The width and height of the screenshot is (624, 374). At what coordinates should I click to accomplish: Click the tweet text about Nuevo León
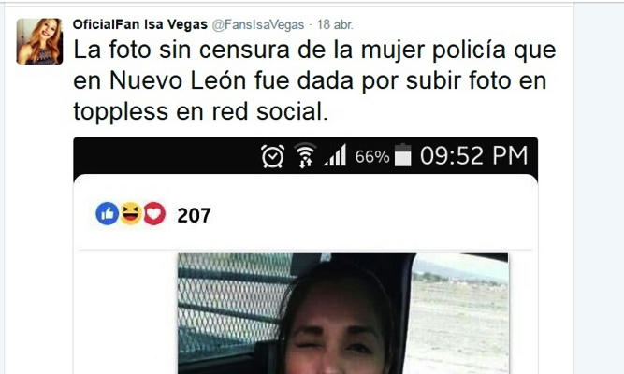click(314, 80)
